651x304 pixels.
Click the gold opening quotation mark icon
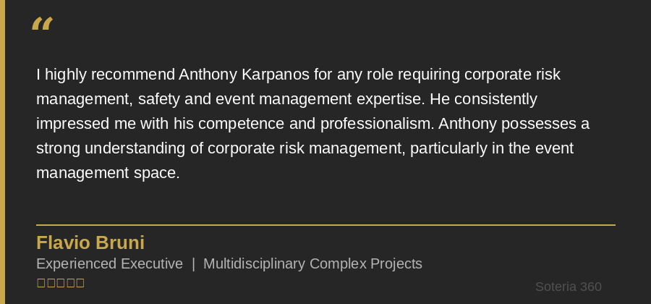pyautogui.click(x=43, y=25)
